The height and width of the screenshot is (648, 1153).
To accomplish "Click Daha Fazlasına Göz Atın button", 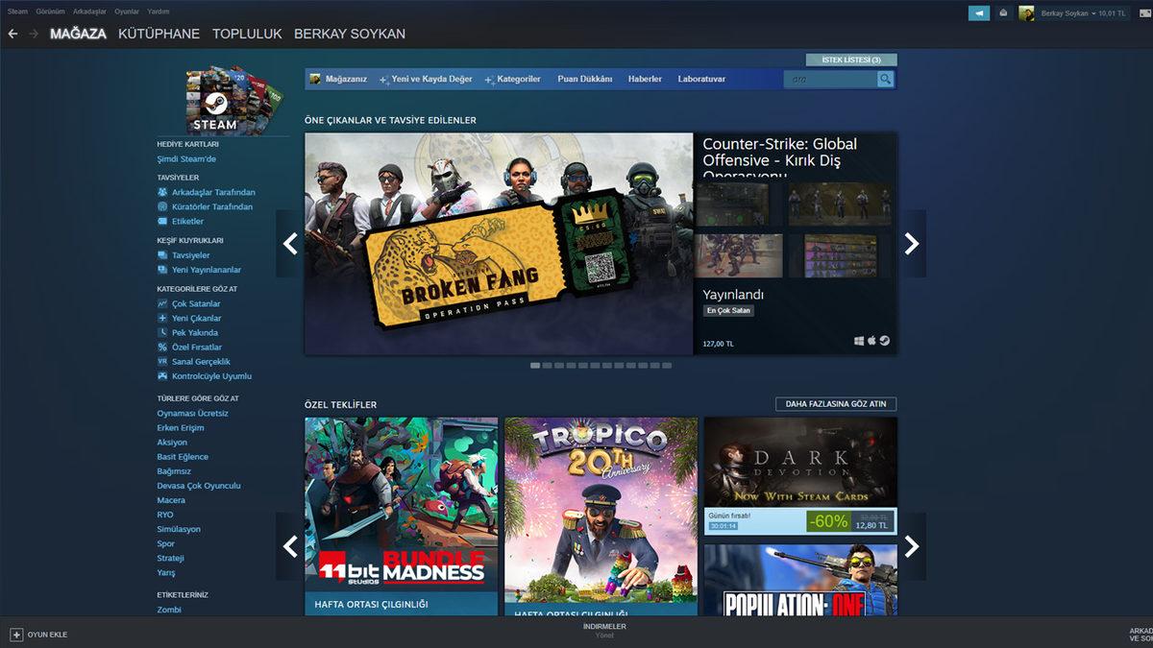I will coord(835,403).
